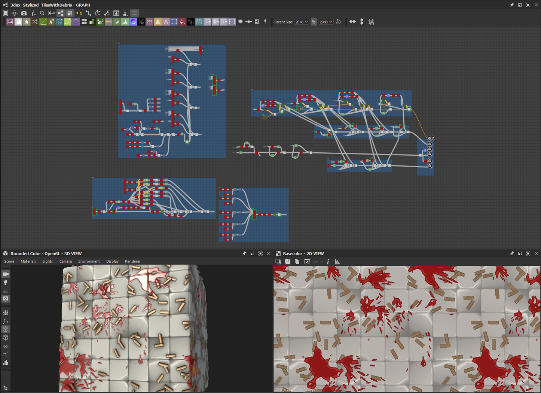
Task: Open the Parent Size width dropdown
Action: 302,22
